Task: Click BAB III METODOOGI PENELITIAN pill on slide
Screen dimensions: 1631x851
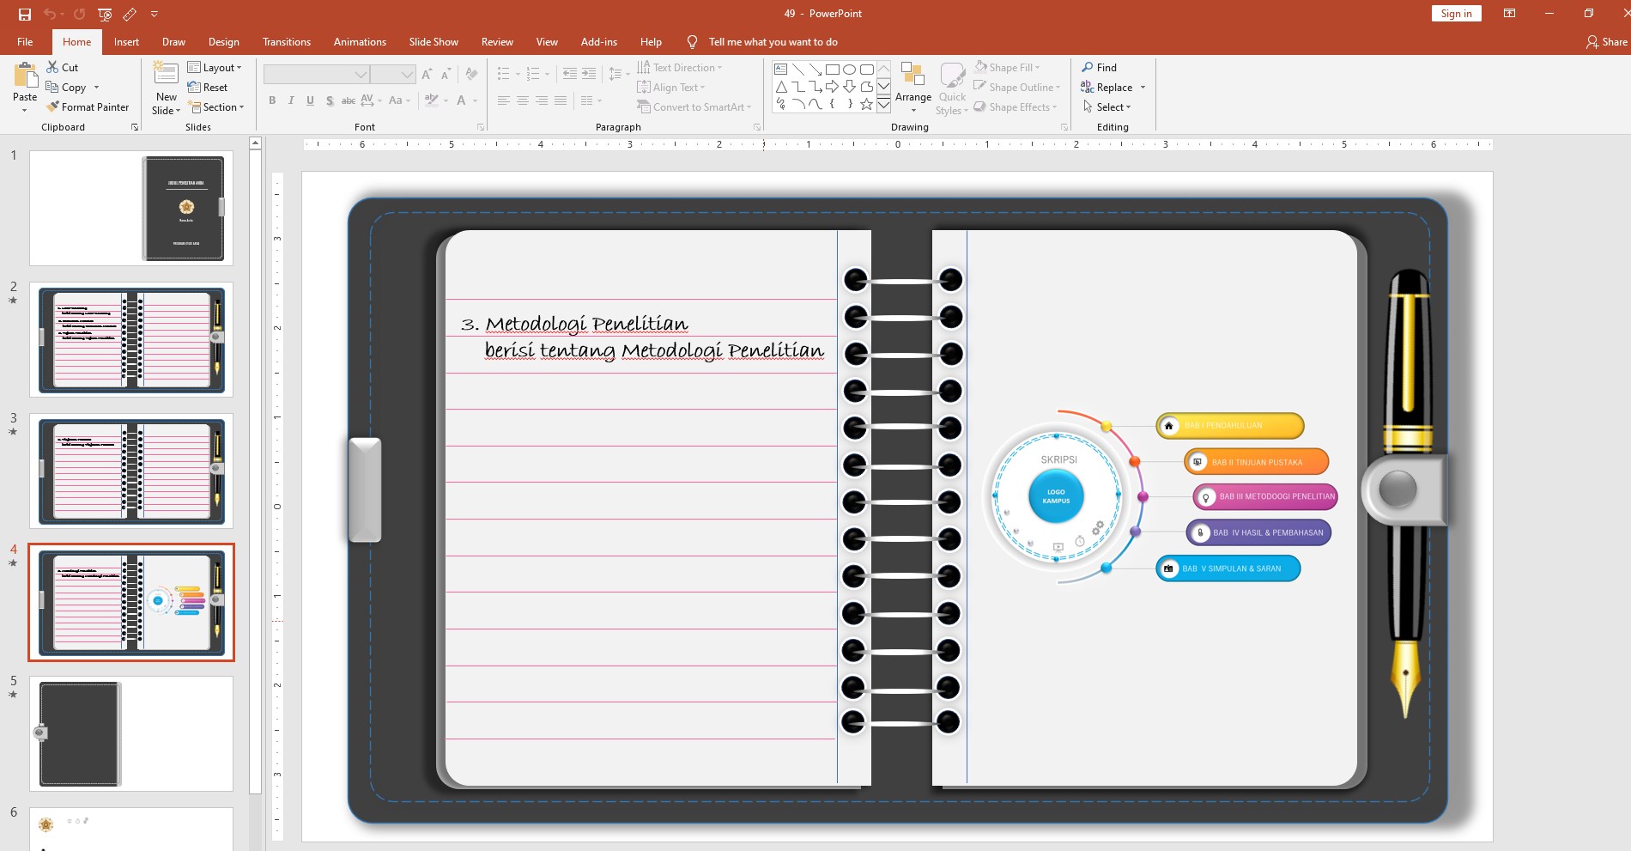Action: (1264, 496)
